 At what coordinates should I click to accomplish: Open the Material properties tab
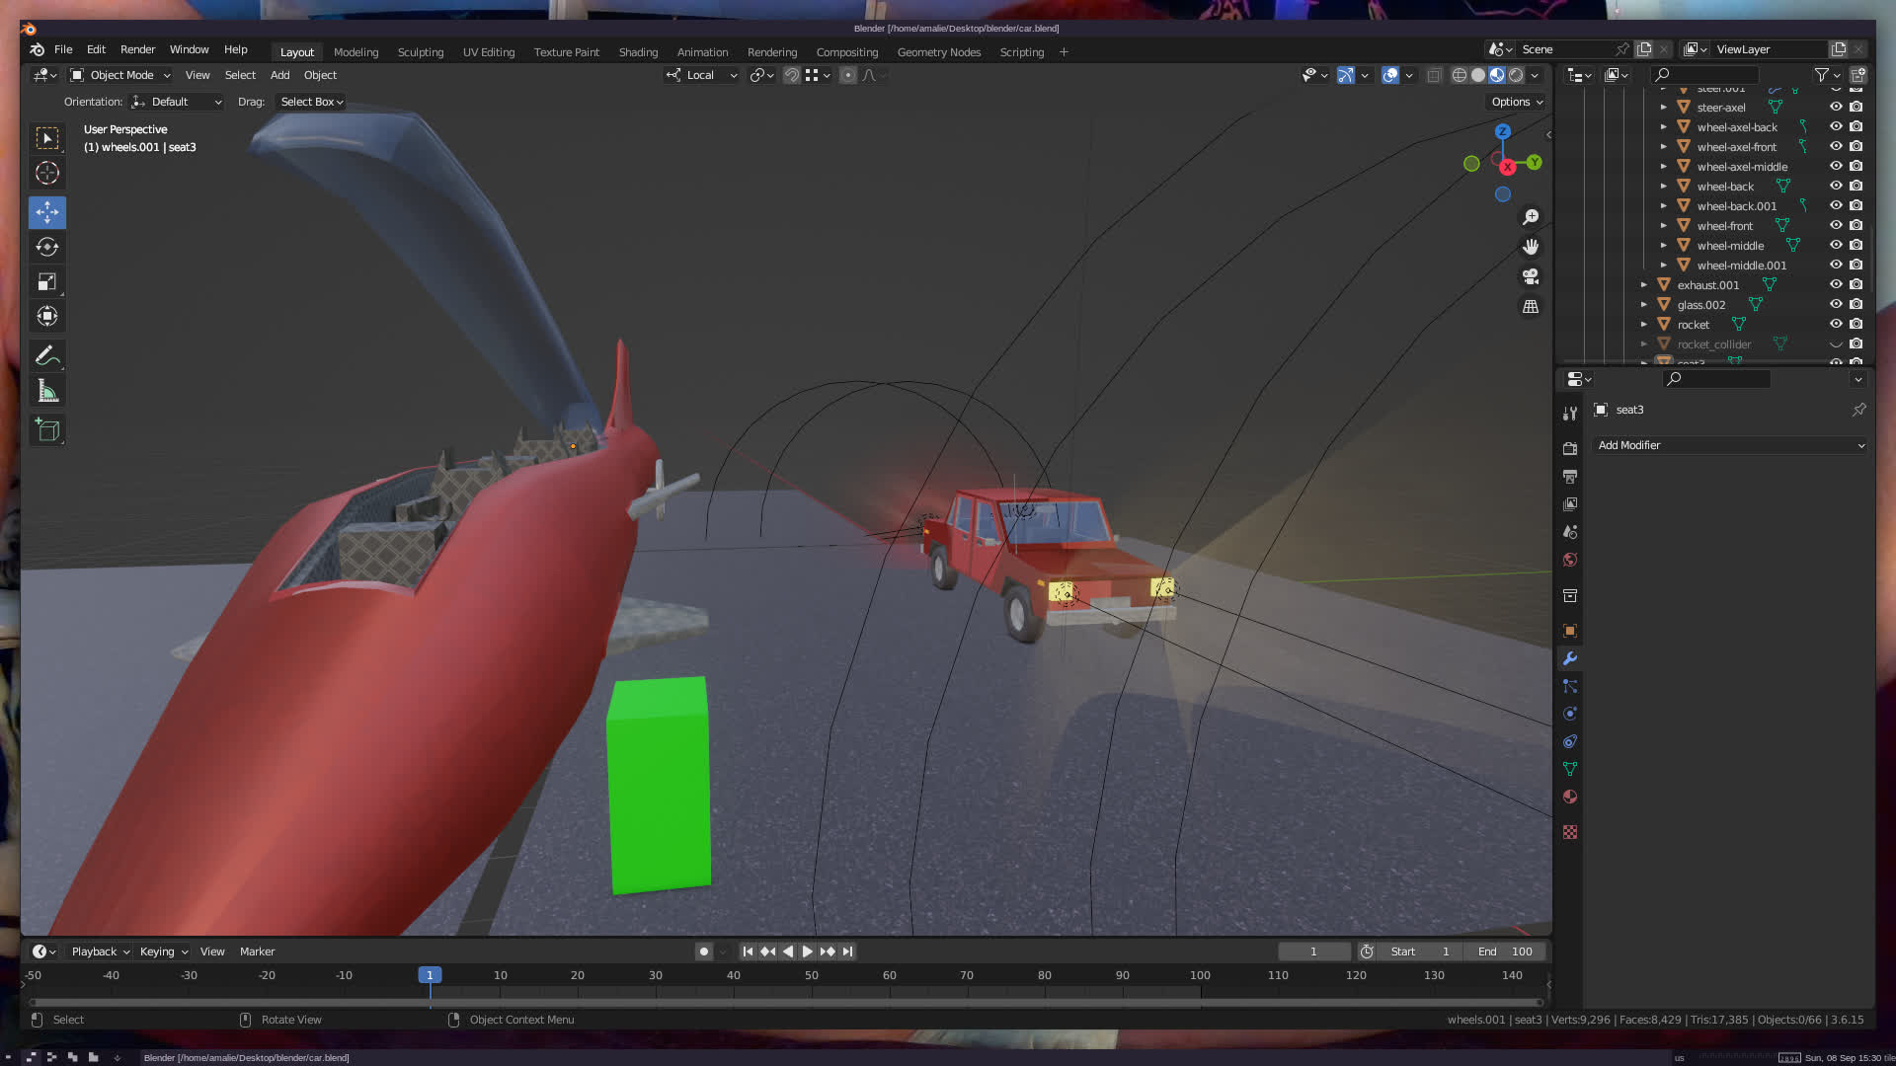coord(1570,797)
